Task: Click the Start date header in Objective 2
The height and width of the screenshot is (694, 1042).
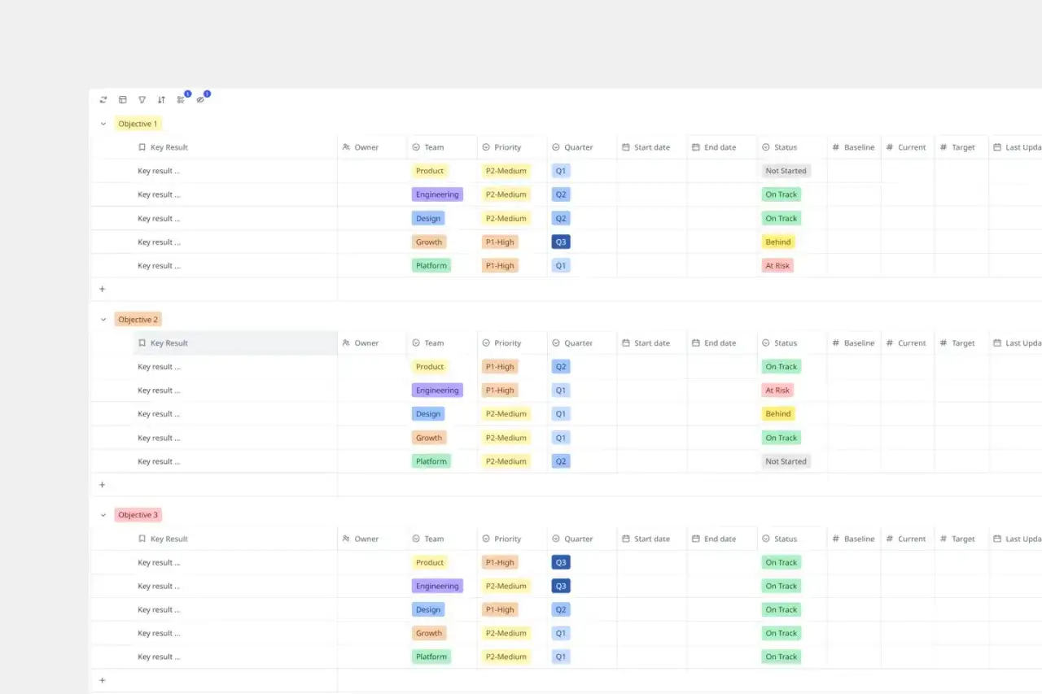Action: pyautogui.click(x=652, y=343)
